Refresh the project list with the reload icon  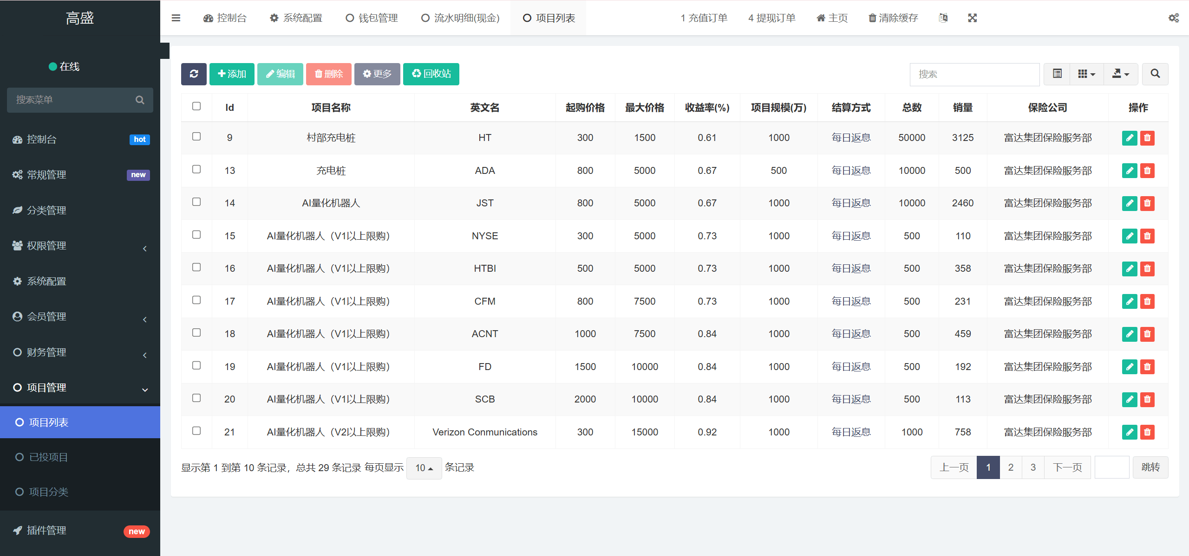[194, 74]
